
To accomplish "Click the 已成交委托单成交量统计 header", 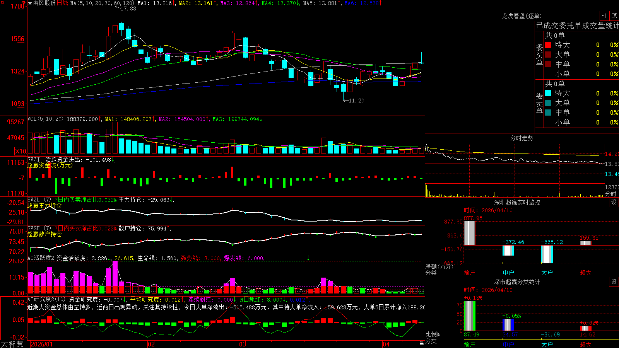I will 577,26.
